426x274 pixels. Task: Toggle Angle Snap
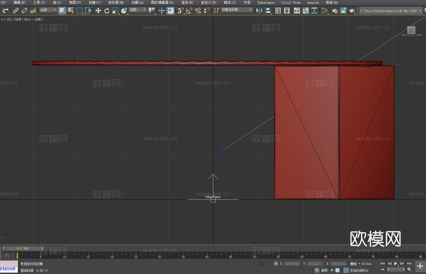(189, 11)
